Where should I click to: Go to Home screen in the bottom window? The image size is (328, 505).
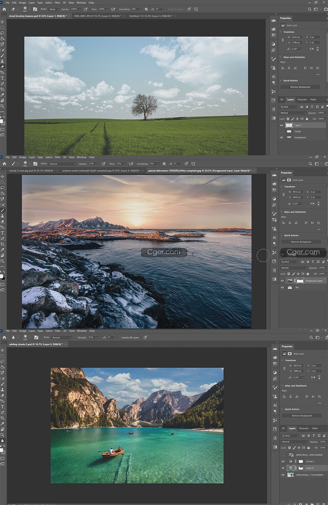(4, 337)
